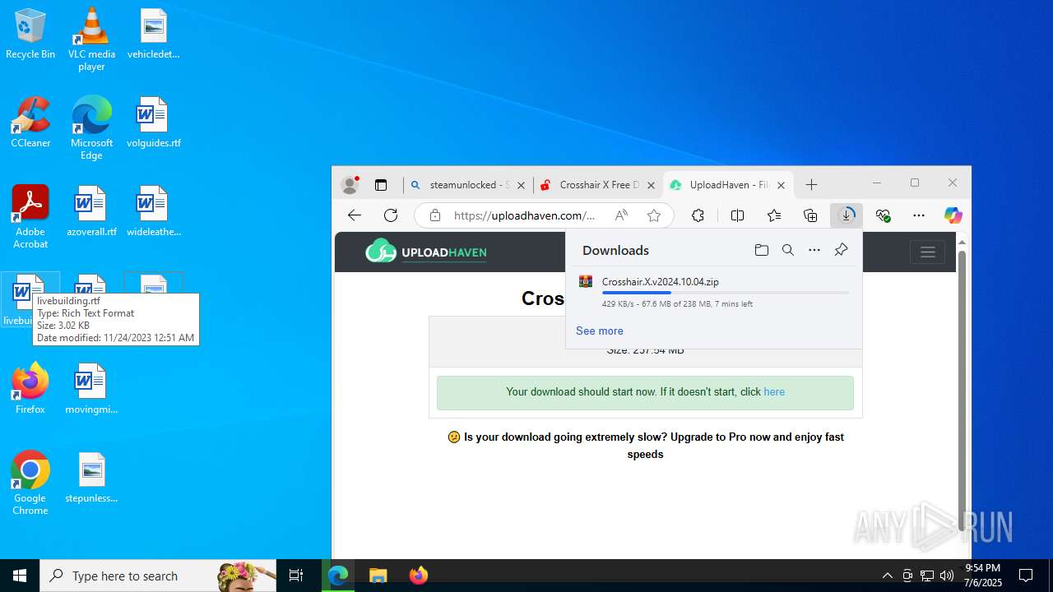Click the Downloads toolbar button

click(847, 215)
